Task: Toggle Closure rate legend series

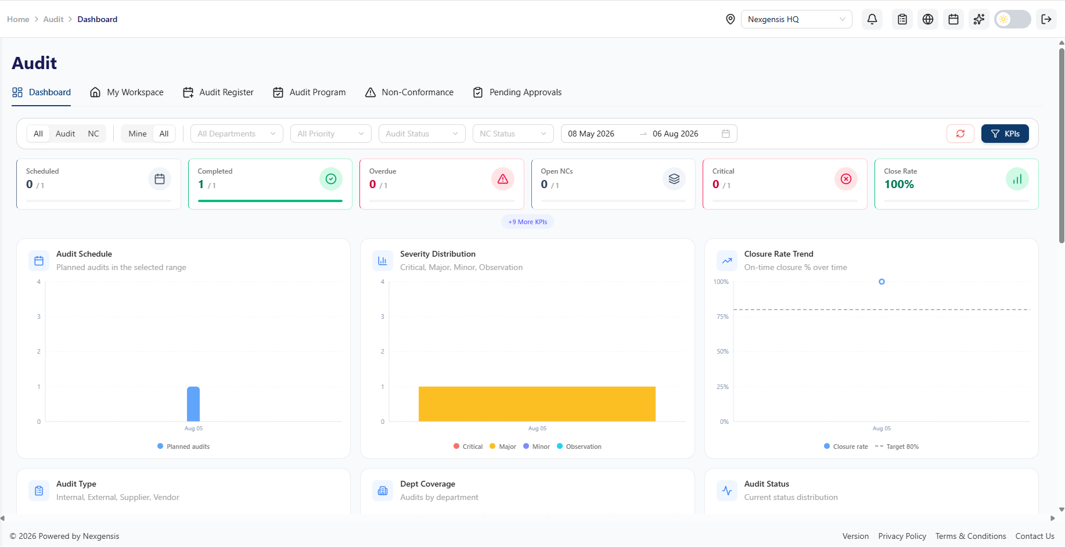Action: coord(846,447)
